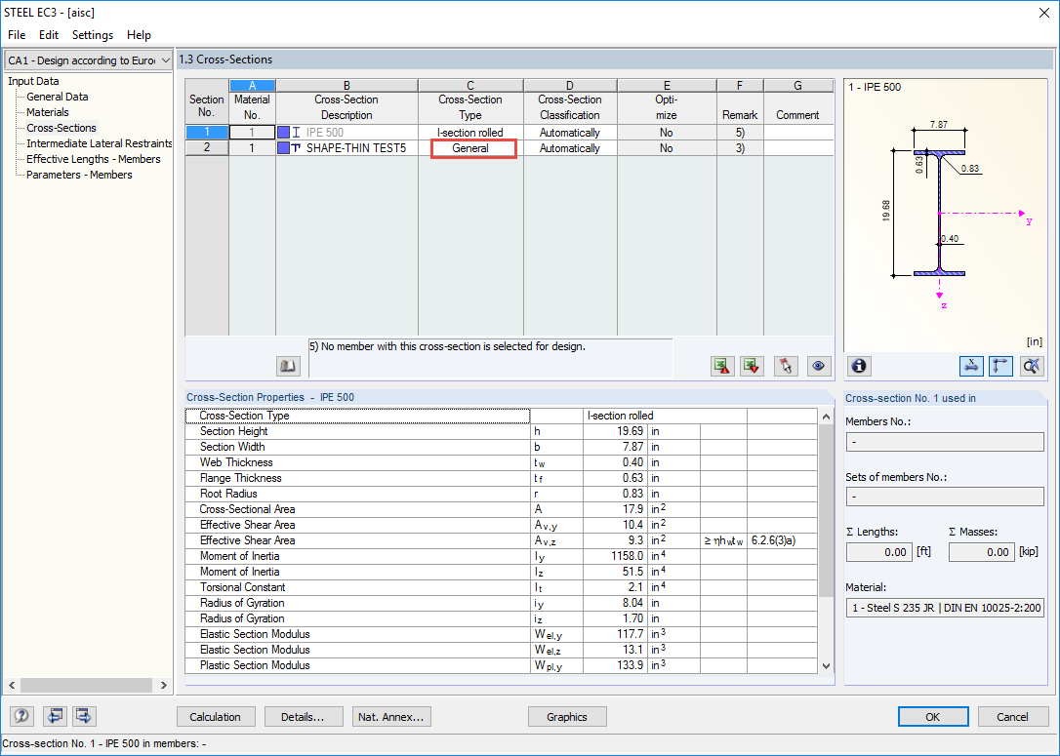Click the 6.2.6(3)a) reference cell

coord(782,540)
